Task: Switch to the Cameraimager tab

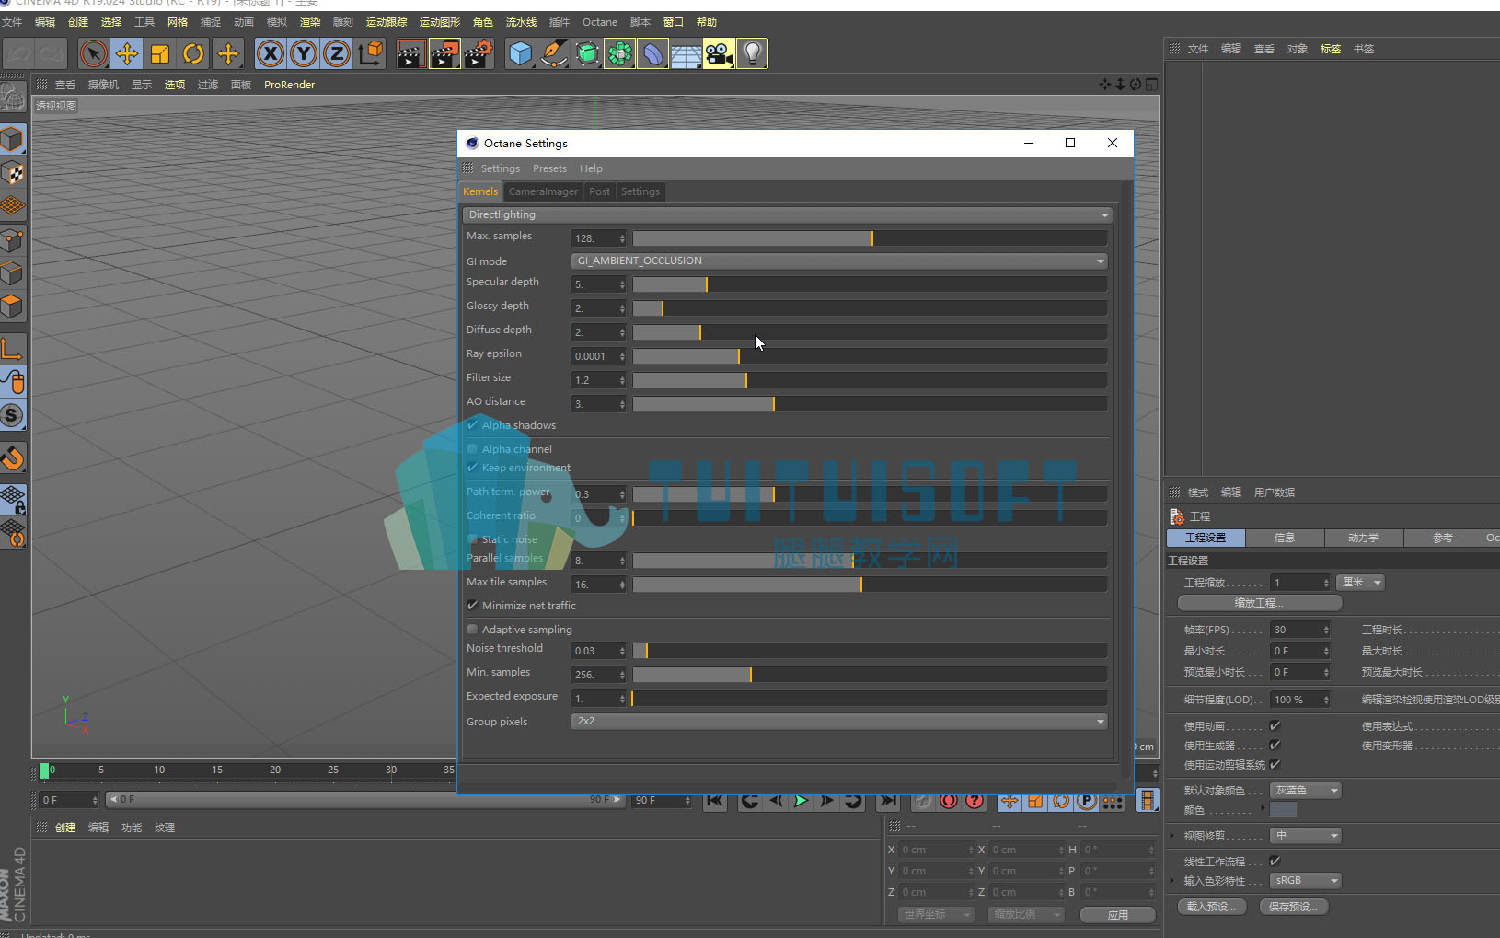Action: [543, 191]
